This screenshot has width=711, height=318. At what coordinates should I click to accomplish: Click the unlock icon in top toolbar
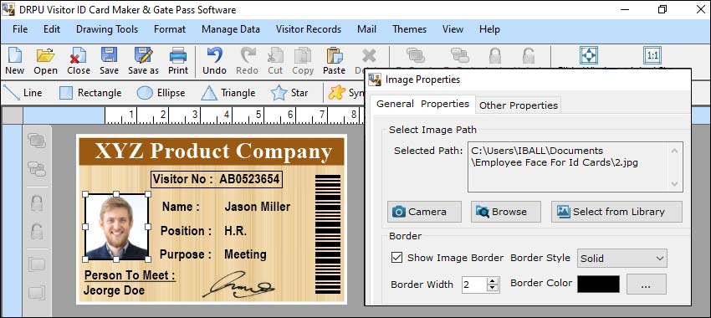coord(528,56)
